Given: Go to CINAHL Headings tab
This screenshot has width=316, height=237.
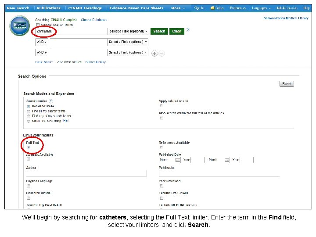Looking at the screenshot, I should coord(85,8).
